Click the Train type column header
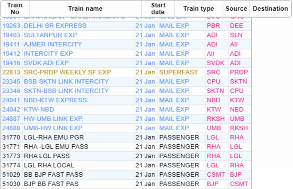 tap(198, 9)
